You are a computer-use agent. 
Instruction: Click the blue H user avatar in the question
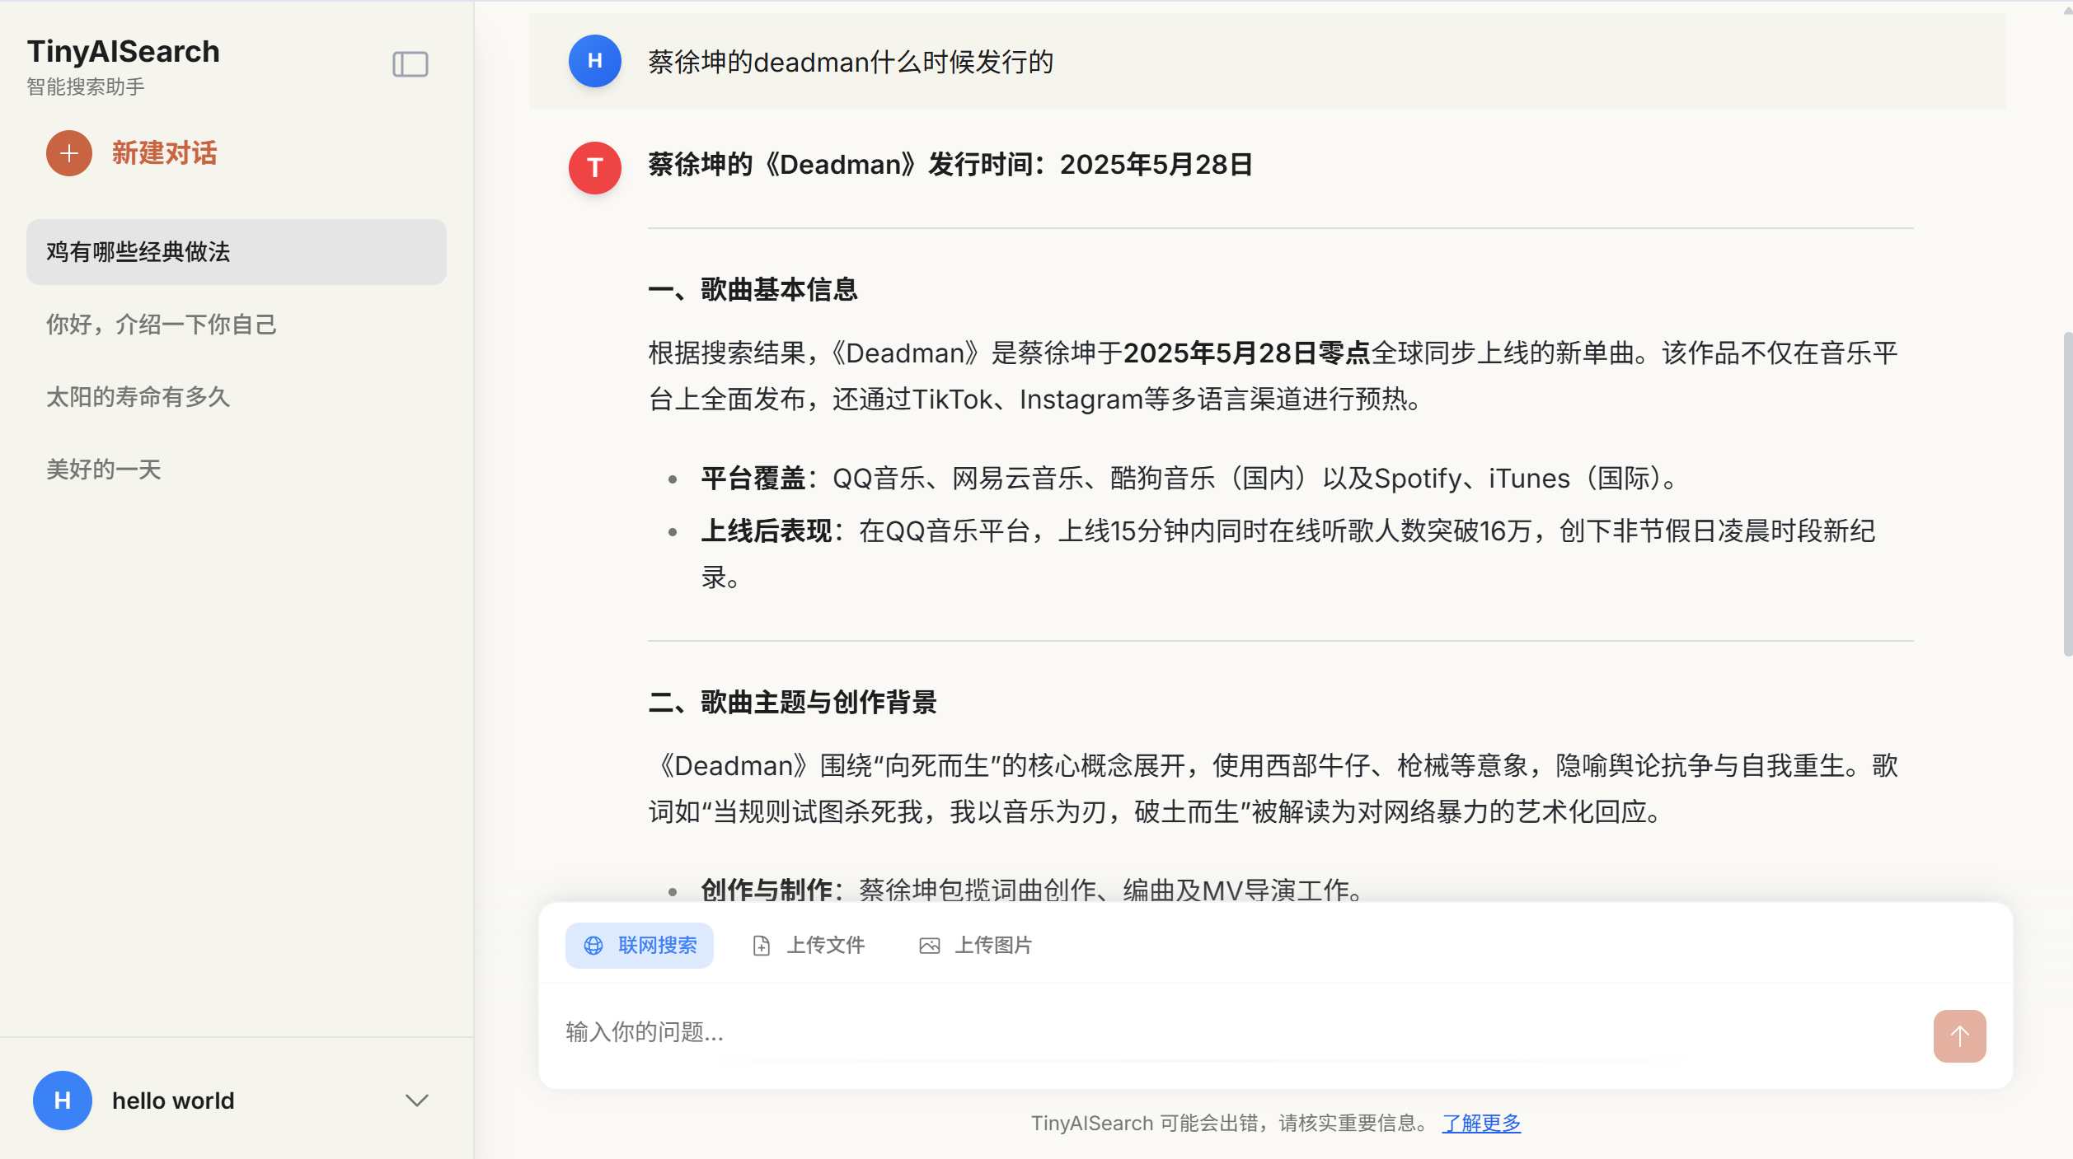(594, 61)
